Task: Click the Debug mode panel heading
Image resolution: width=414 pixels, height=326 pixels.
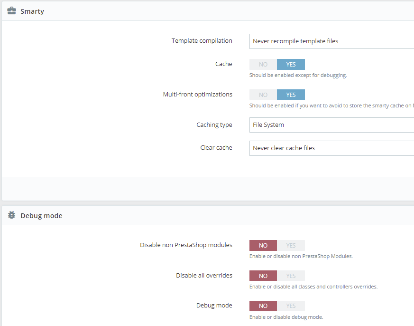Action: [41, 216]
